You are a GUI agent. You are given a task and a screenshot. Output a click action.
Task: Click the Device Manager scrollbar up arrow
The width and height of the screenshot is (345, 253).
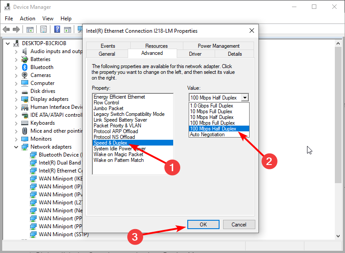pos(338,43)
